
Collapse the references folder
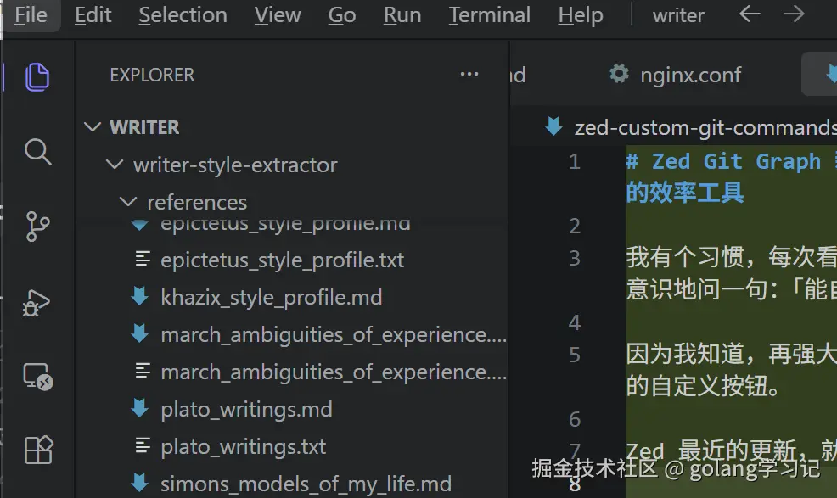click(128, 202)
